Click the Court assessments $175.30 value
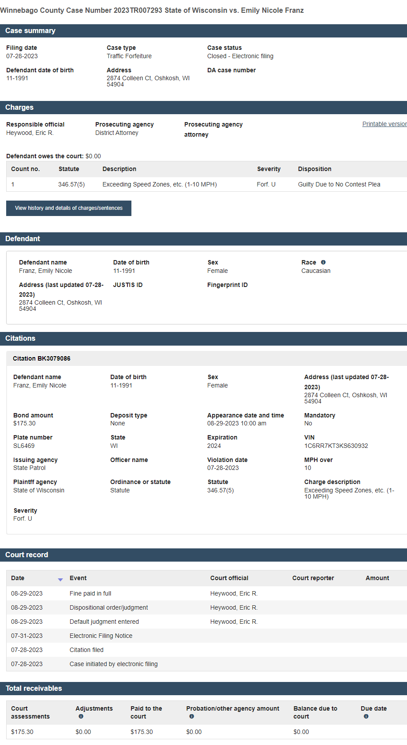This screenshot has width=407, height=745. coord(22,732)
